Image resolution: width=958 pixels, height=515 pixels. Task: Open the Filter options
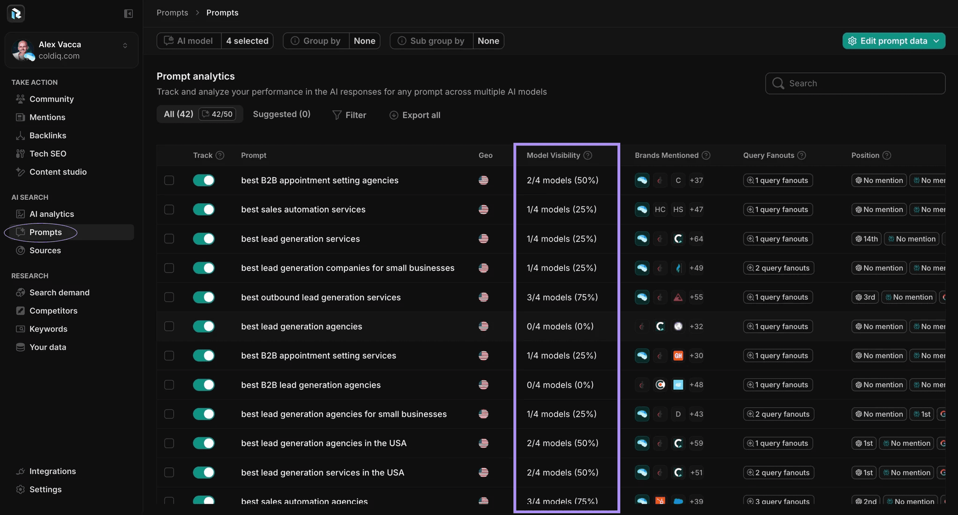click(349, 115)
